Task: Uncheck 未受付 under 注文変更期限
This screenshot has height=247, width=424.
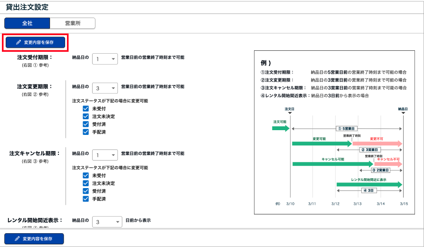Action: pos(86,109)
